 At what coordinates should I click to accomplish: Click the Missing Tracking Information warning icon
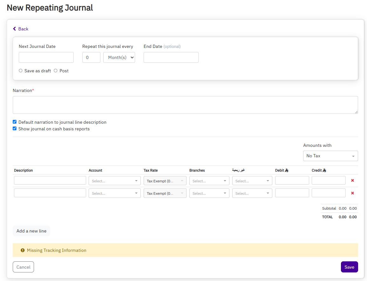click(23, 250)
